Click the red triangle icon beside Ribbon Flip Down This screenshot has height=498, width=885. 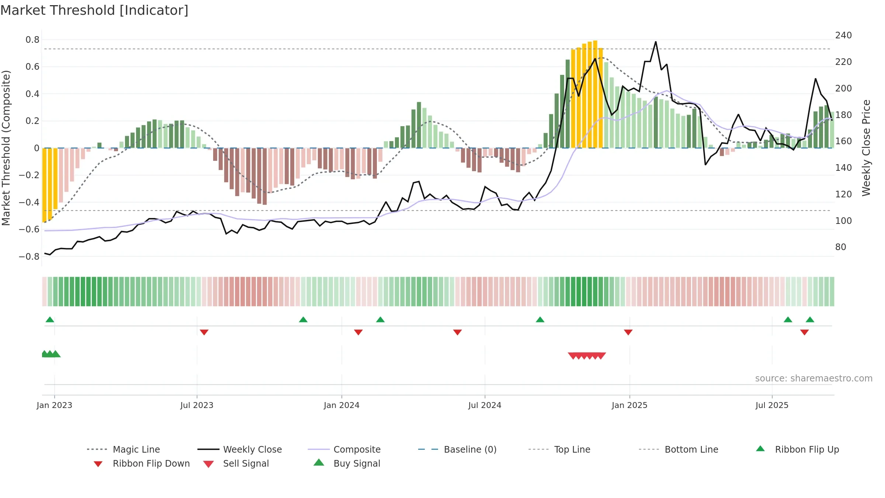click(98, 464)
